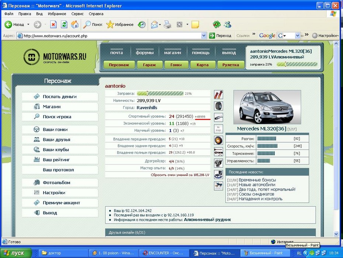Click the Messenger people icon

pos(228,24)
